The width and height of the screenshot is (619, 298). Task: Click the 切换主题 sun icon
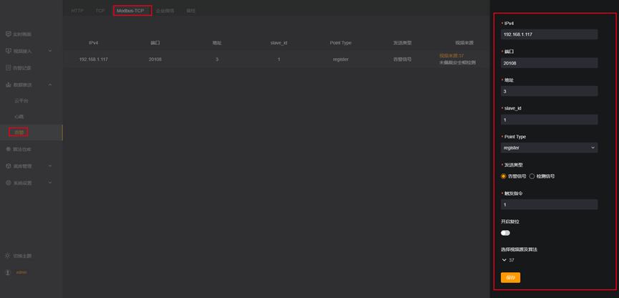coord(7,256)
